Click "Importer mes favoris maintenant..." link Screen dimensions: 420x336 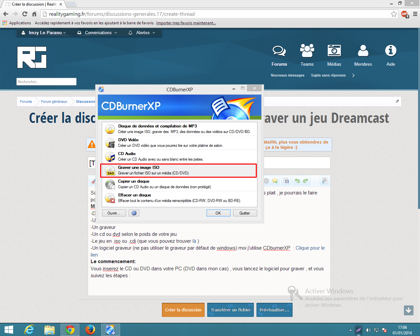pos(186,23)
